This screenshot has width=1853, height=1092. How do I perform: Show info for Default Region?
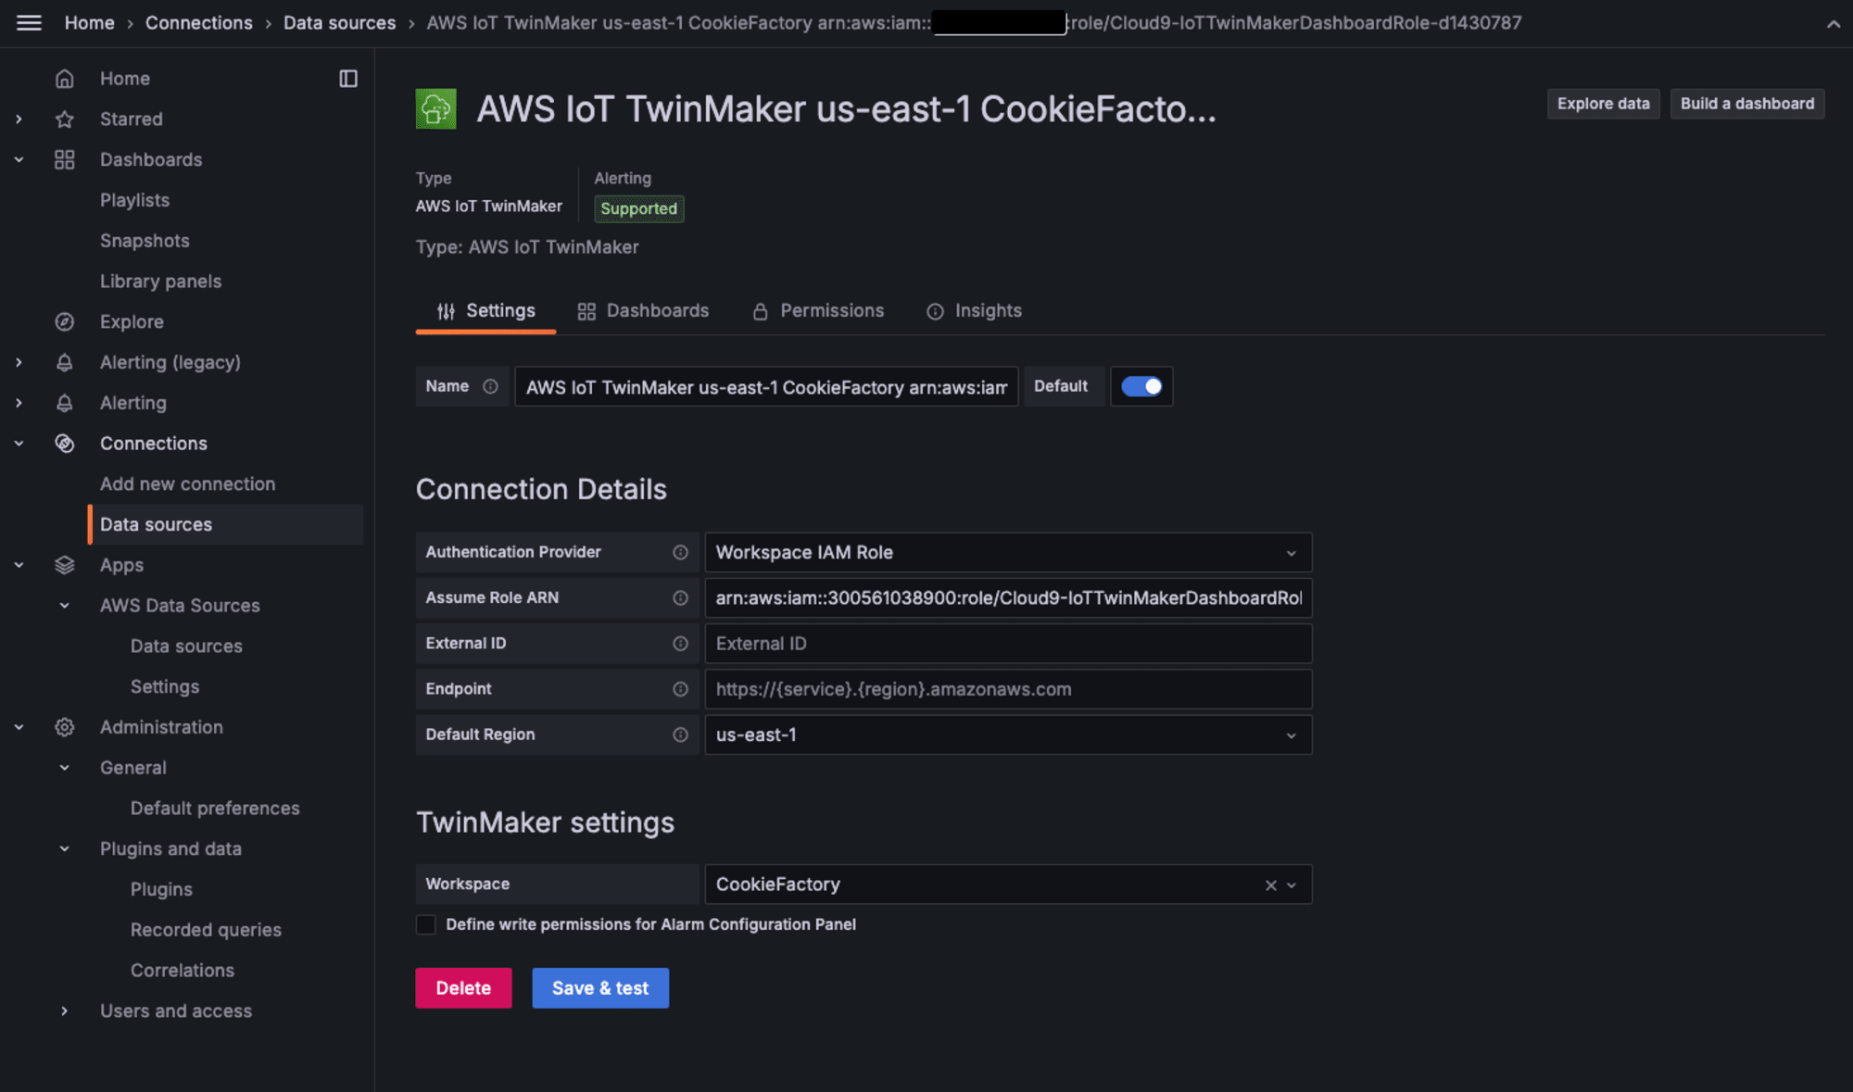680,734
